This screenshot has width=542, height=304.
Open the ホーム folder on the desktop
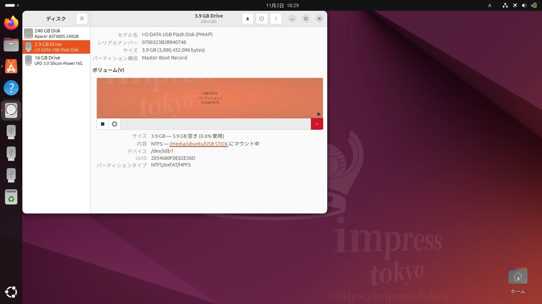click(518, 280)
